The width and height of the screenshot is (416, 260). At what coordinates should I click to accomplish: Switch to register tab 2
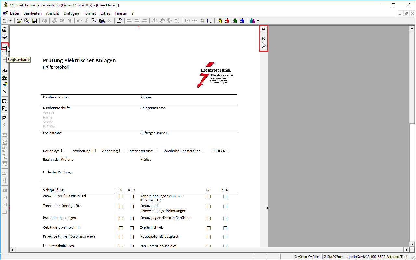click(264, 39)
